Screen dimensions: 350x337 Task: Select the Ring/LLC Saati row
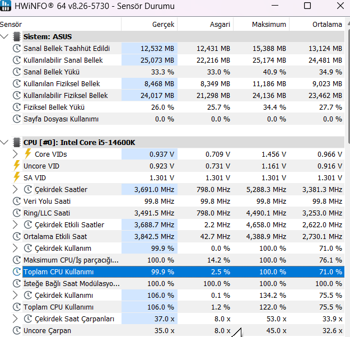tap(178, 213)
